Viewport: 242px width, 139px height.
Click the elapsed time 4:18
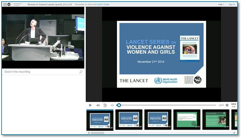pyautogui.click(x=112, y=105)
